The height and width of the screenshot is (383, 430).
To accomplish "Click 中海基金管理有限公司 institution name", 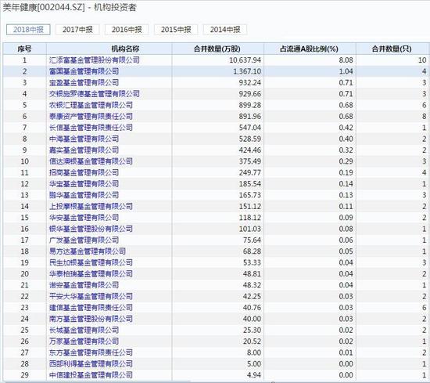I will (x=84, y=139).
